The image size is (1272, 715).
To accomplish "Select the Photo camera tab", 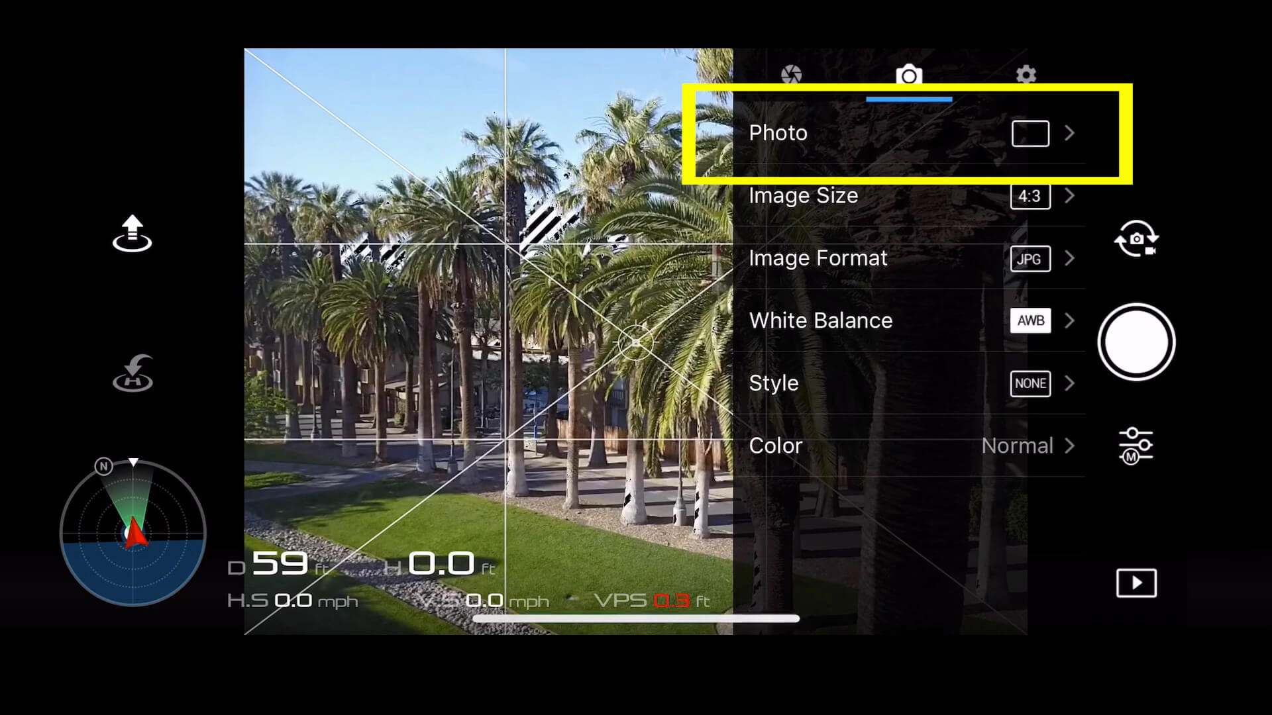I will point(908,75).
